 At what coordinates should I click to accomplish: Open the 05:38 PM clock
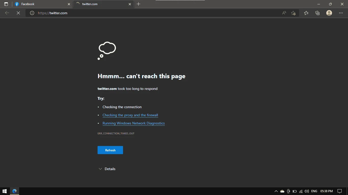click(x=327, y=191)
